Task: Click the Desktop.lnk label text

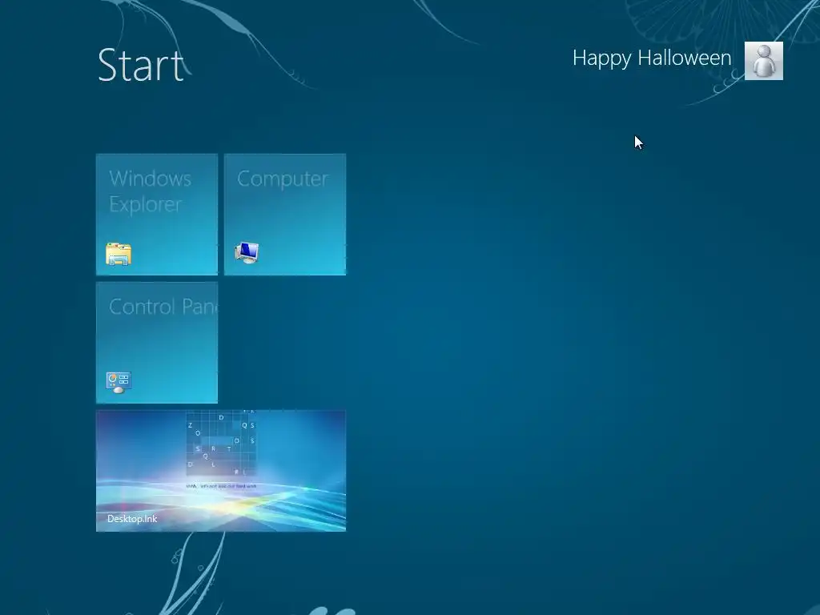Action: click(132, 518)
